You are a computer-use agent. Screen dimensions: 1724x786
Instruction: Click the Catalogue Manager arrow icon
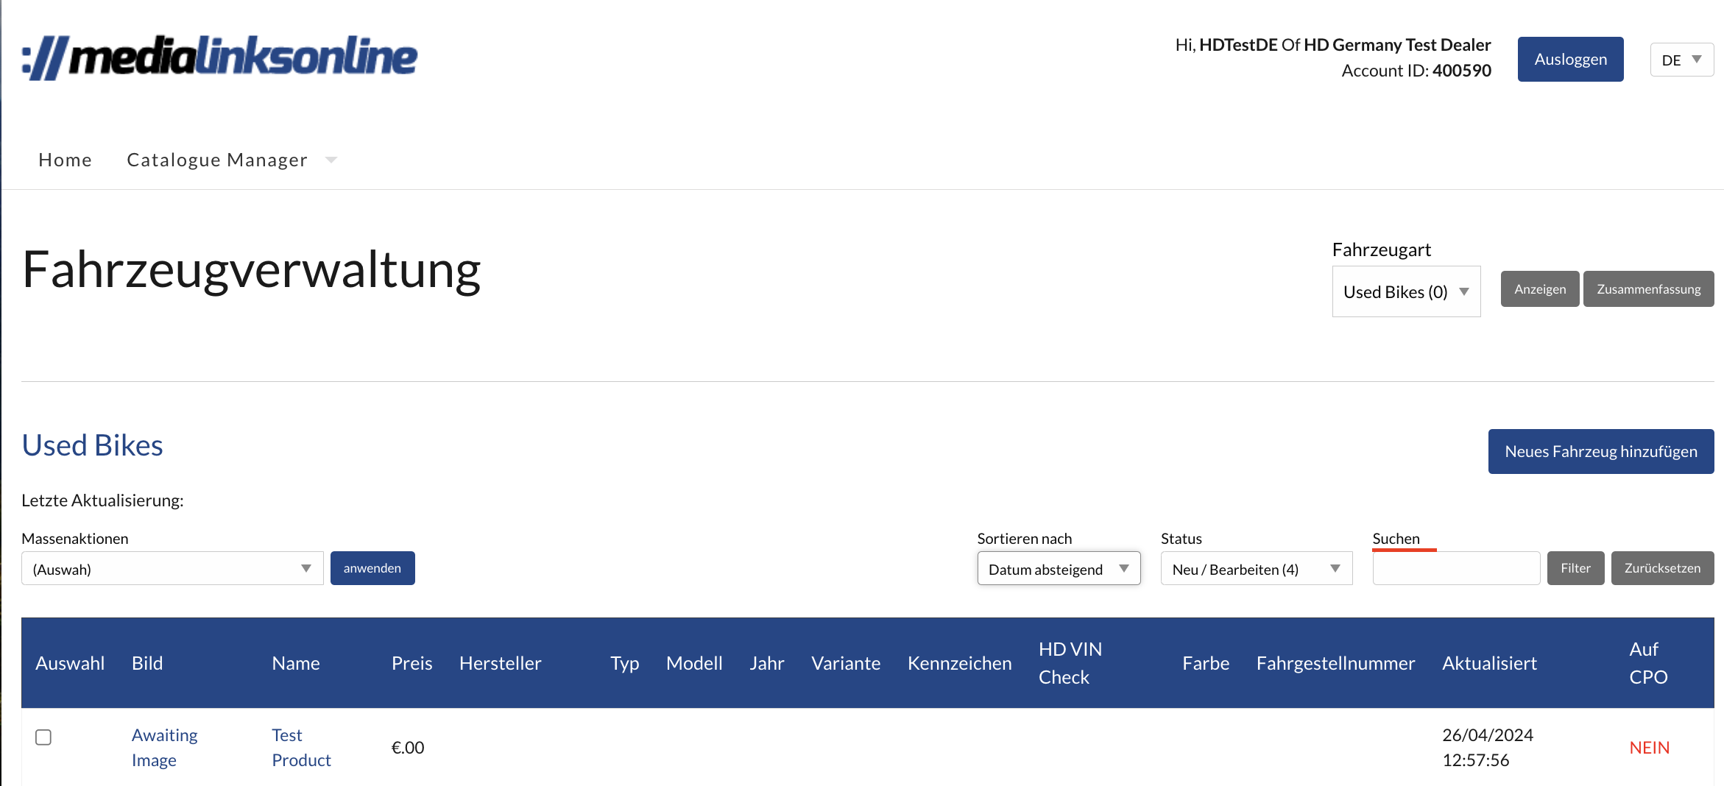(331, 160)
